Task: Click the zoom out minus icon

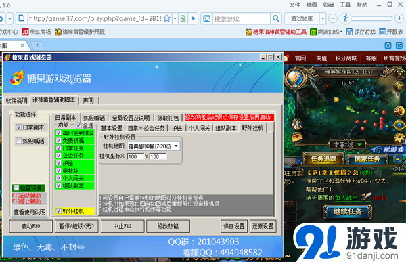Action: [x=333, y=18]
